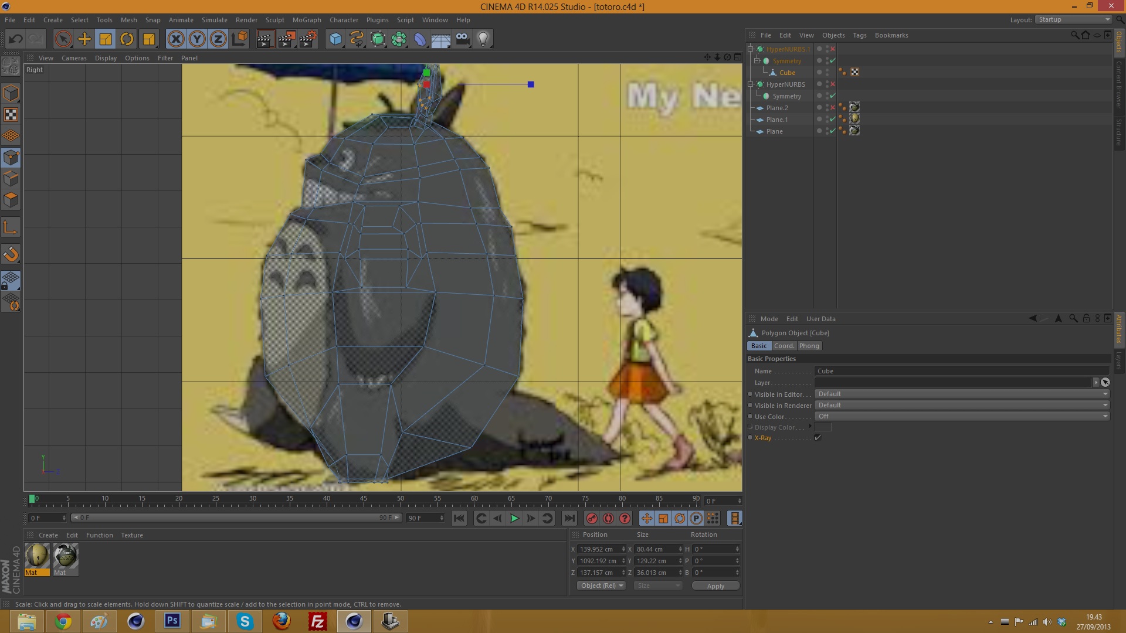Enable the Snap magnet icon
This screenshot has width=1126, height=633.
(x=11, y=254)
